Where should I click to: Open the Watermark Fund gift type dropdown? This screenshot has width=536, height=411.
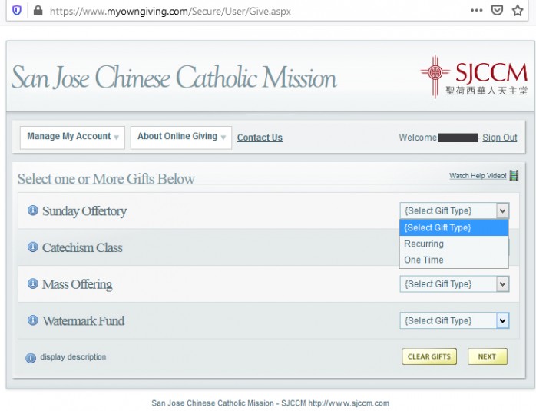pos(454,321)
